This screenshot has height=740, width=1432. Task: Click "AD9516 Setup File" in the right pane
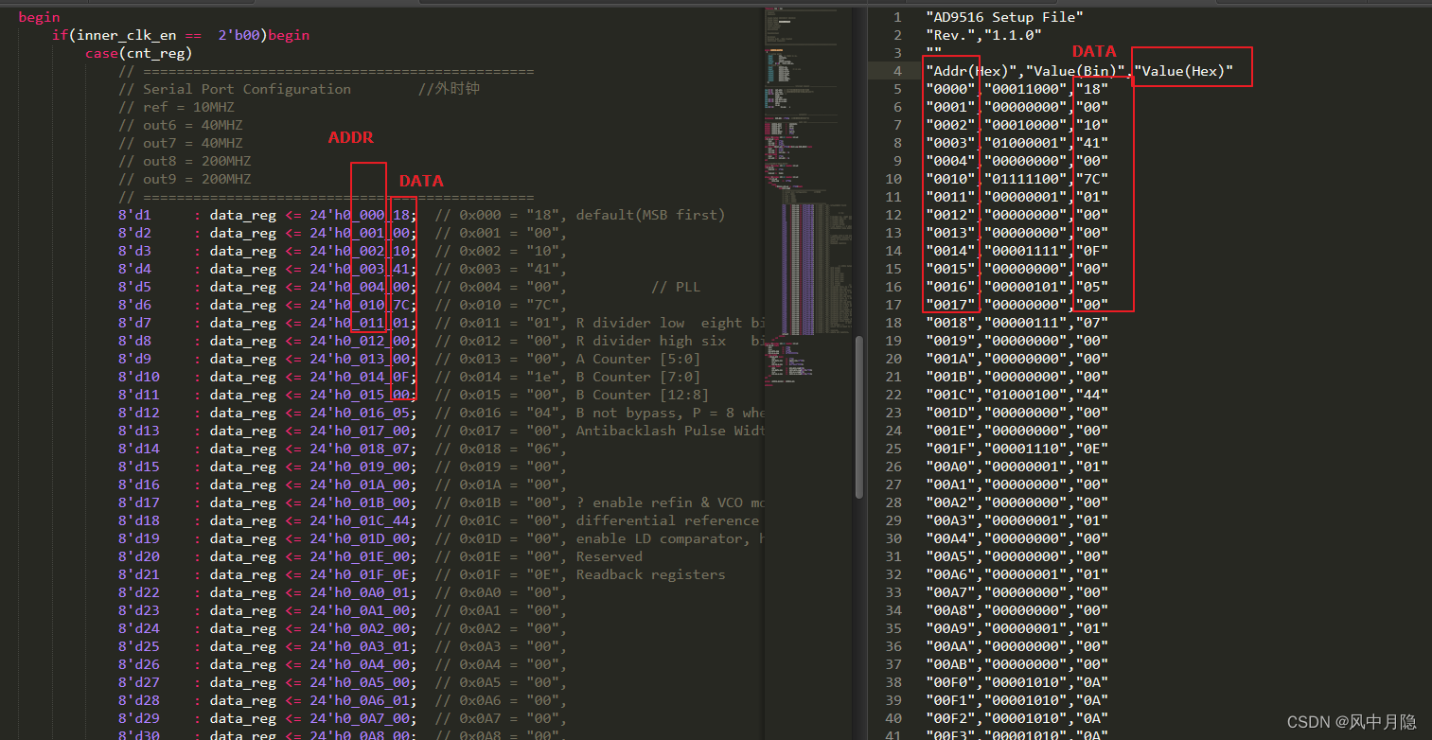point(1005,17)
